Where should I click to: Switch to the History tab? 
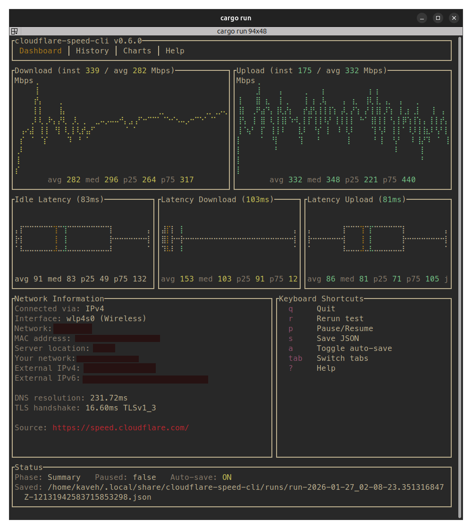pos(92,51)
